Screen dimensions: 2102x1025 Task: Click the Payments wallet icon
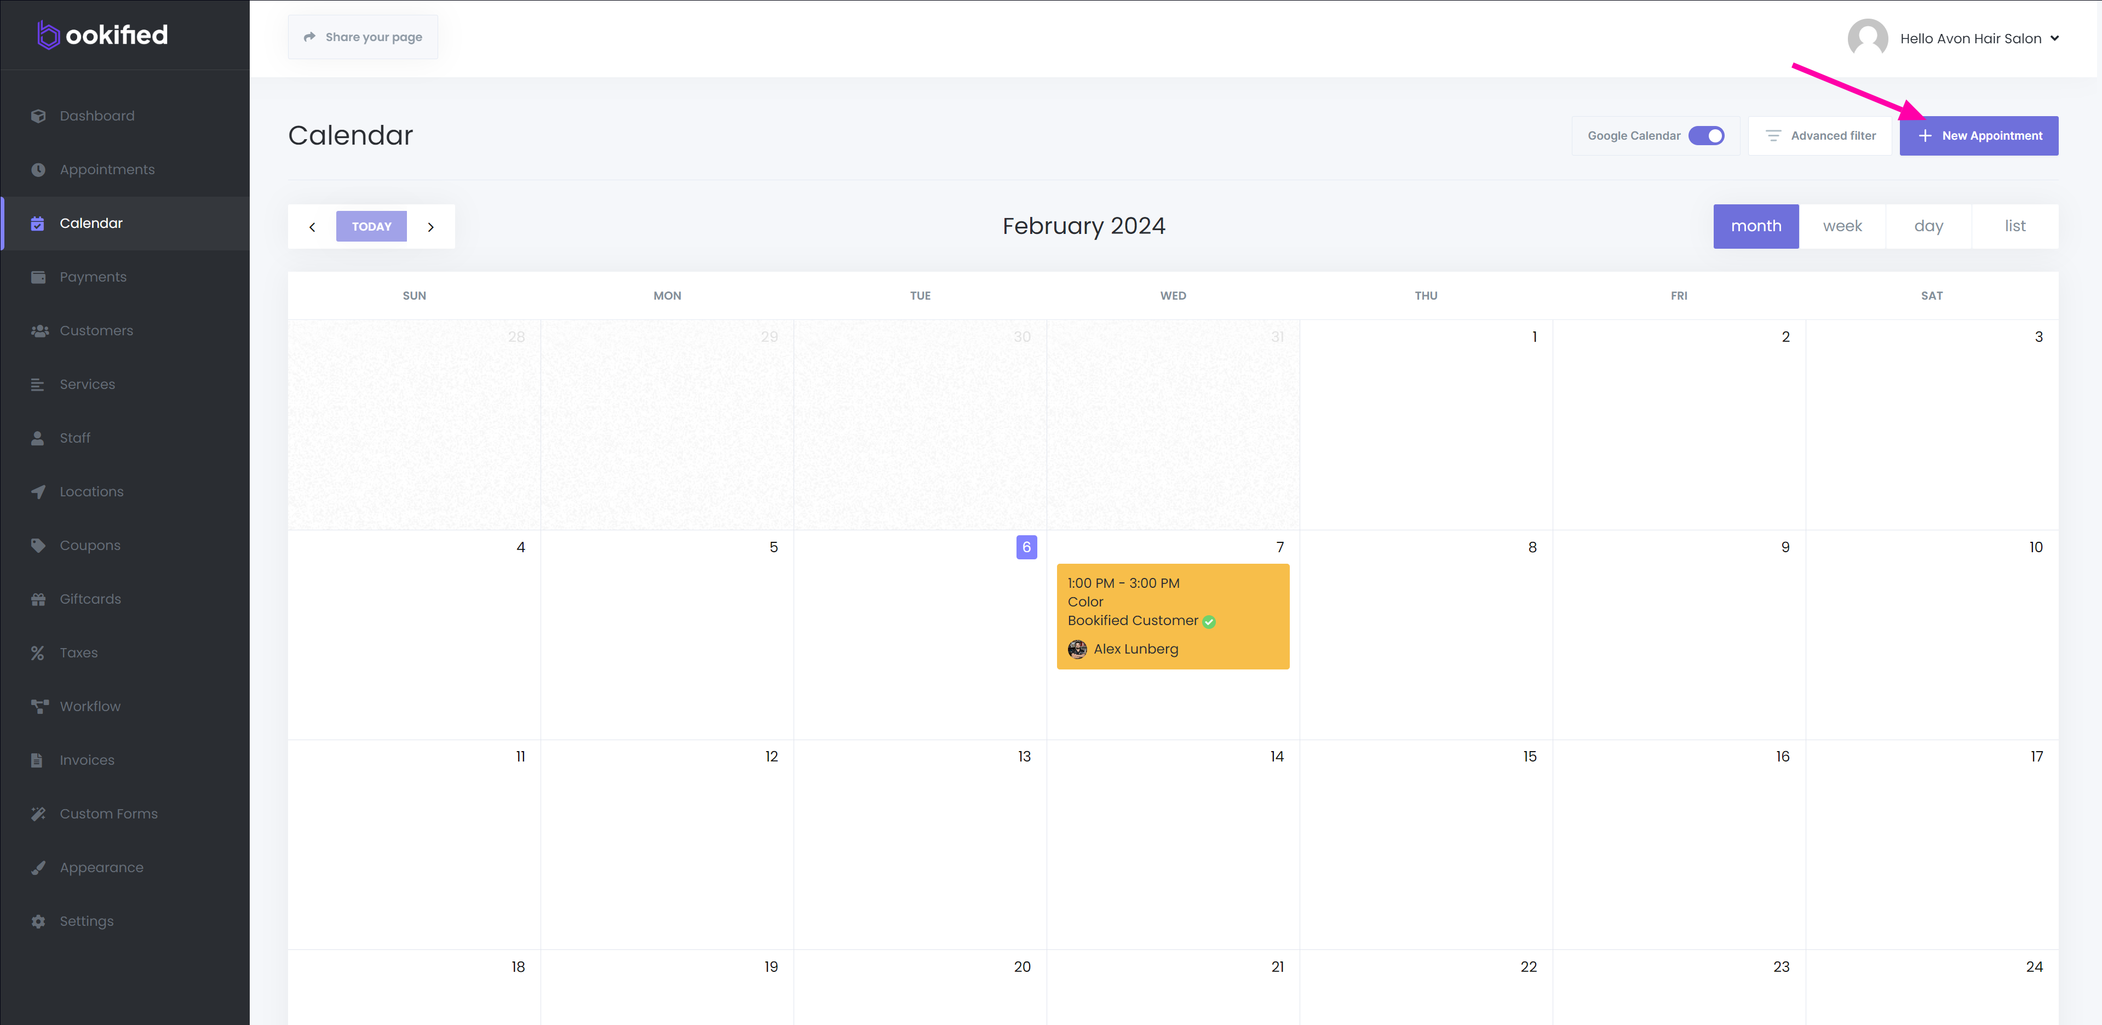(38, 277)
